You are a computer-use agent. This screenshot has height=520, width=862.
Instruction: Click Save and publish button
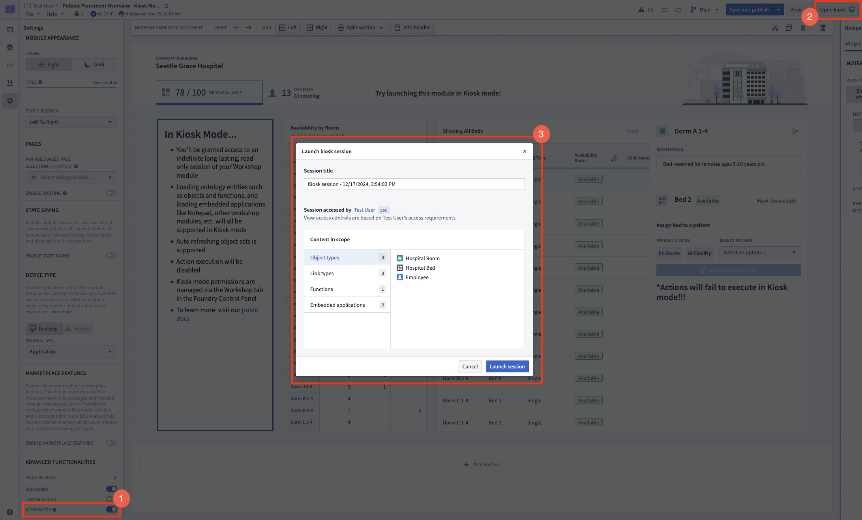pos(749,10)
